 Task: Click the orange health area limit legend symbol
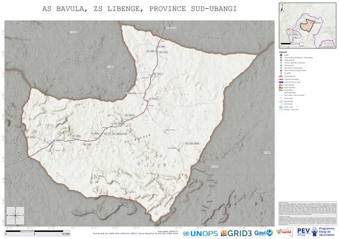(x=281, y=79)
